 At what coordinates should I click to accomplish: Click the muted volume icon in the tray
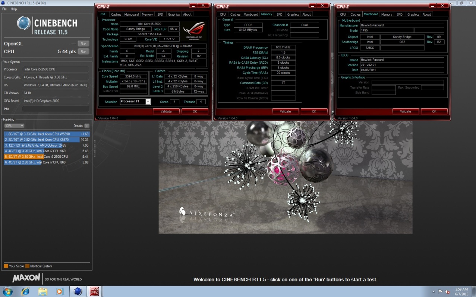pos(447,291)
